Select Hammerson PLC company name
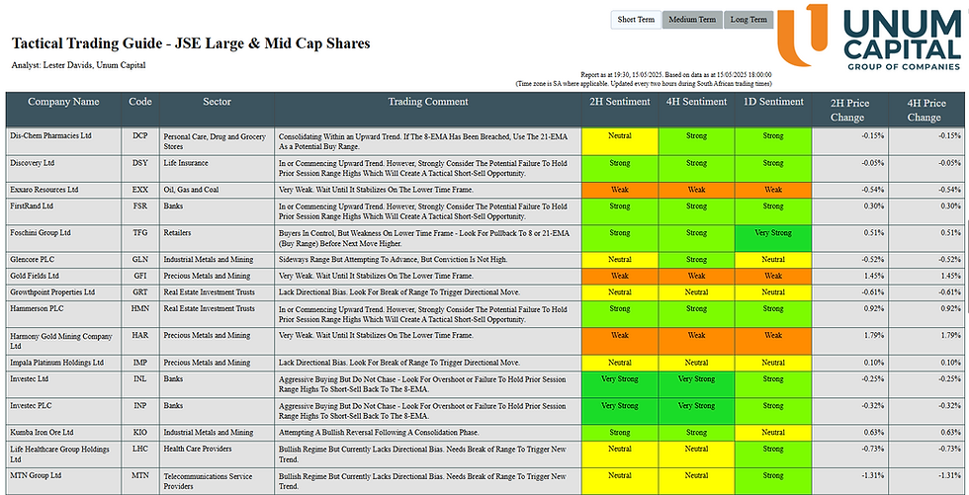The height and width of the screenshot is (495, 969). [x=39, y=308]
